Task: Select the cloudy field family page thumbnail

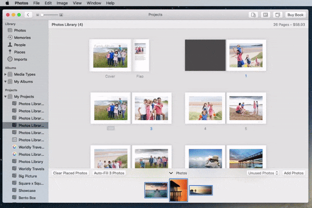Action: 151,157
